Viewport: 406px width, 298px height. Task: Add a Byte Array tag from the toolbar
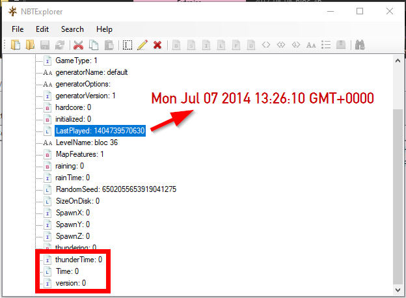pos(266,45)
